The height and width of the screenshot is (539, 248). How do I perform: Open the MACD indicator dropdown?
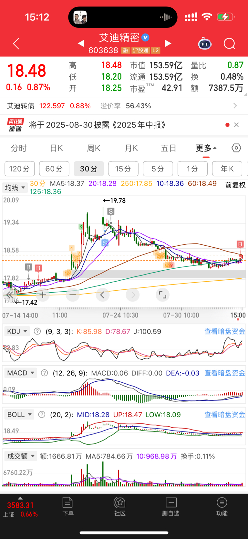click(x=20, y=373)
